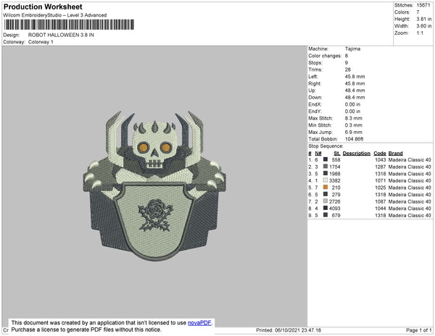The width and height of the screenshot is (435, 336).
Task: Click the dark swatch beside 4093 stitches
Action: click(326, 208)
